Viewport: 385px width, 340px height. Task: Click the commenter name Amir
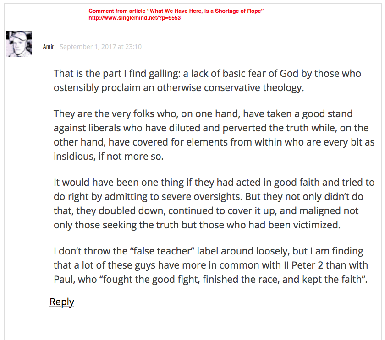click(48, 47)
